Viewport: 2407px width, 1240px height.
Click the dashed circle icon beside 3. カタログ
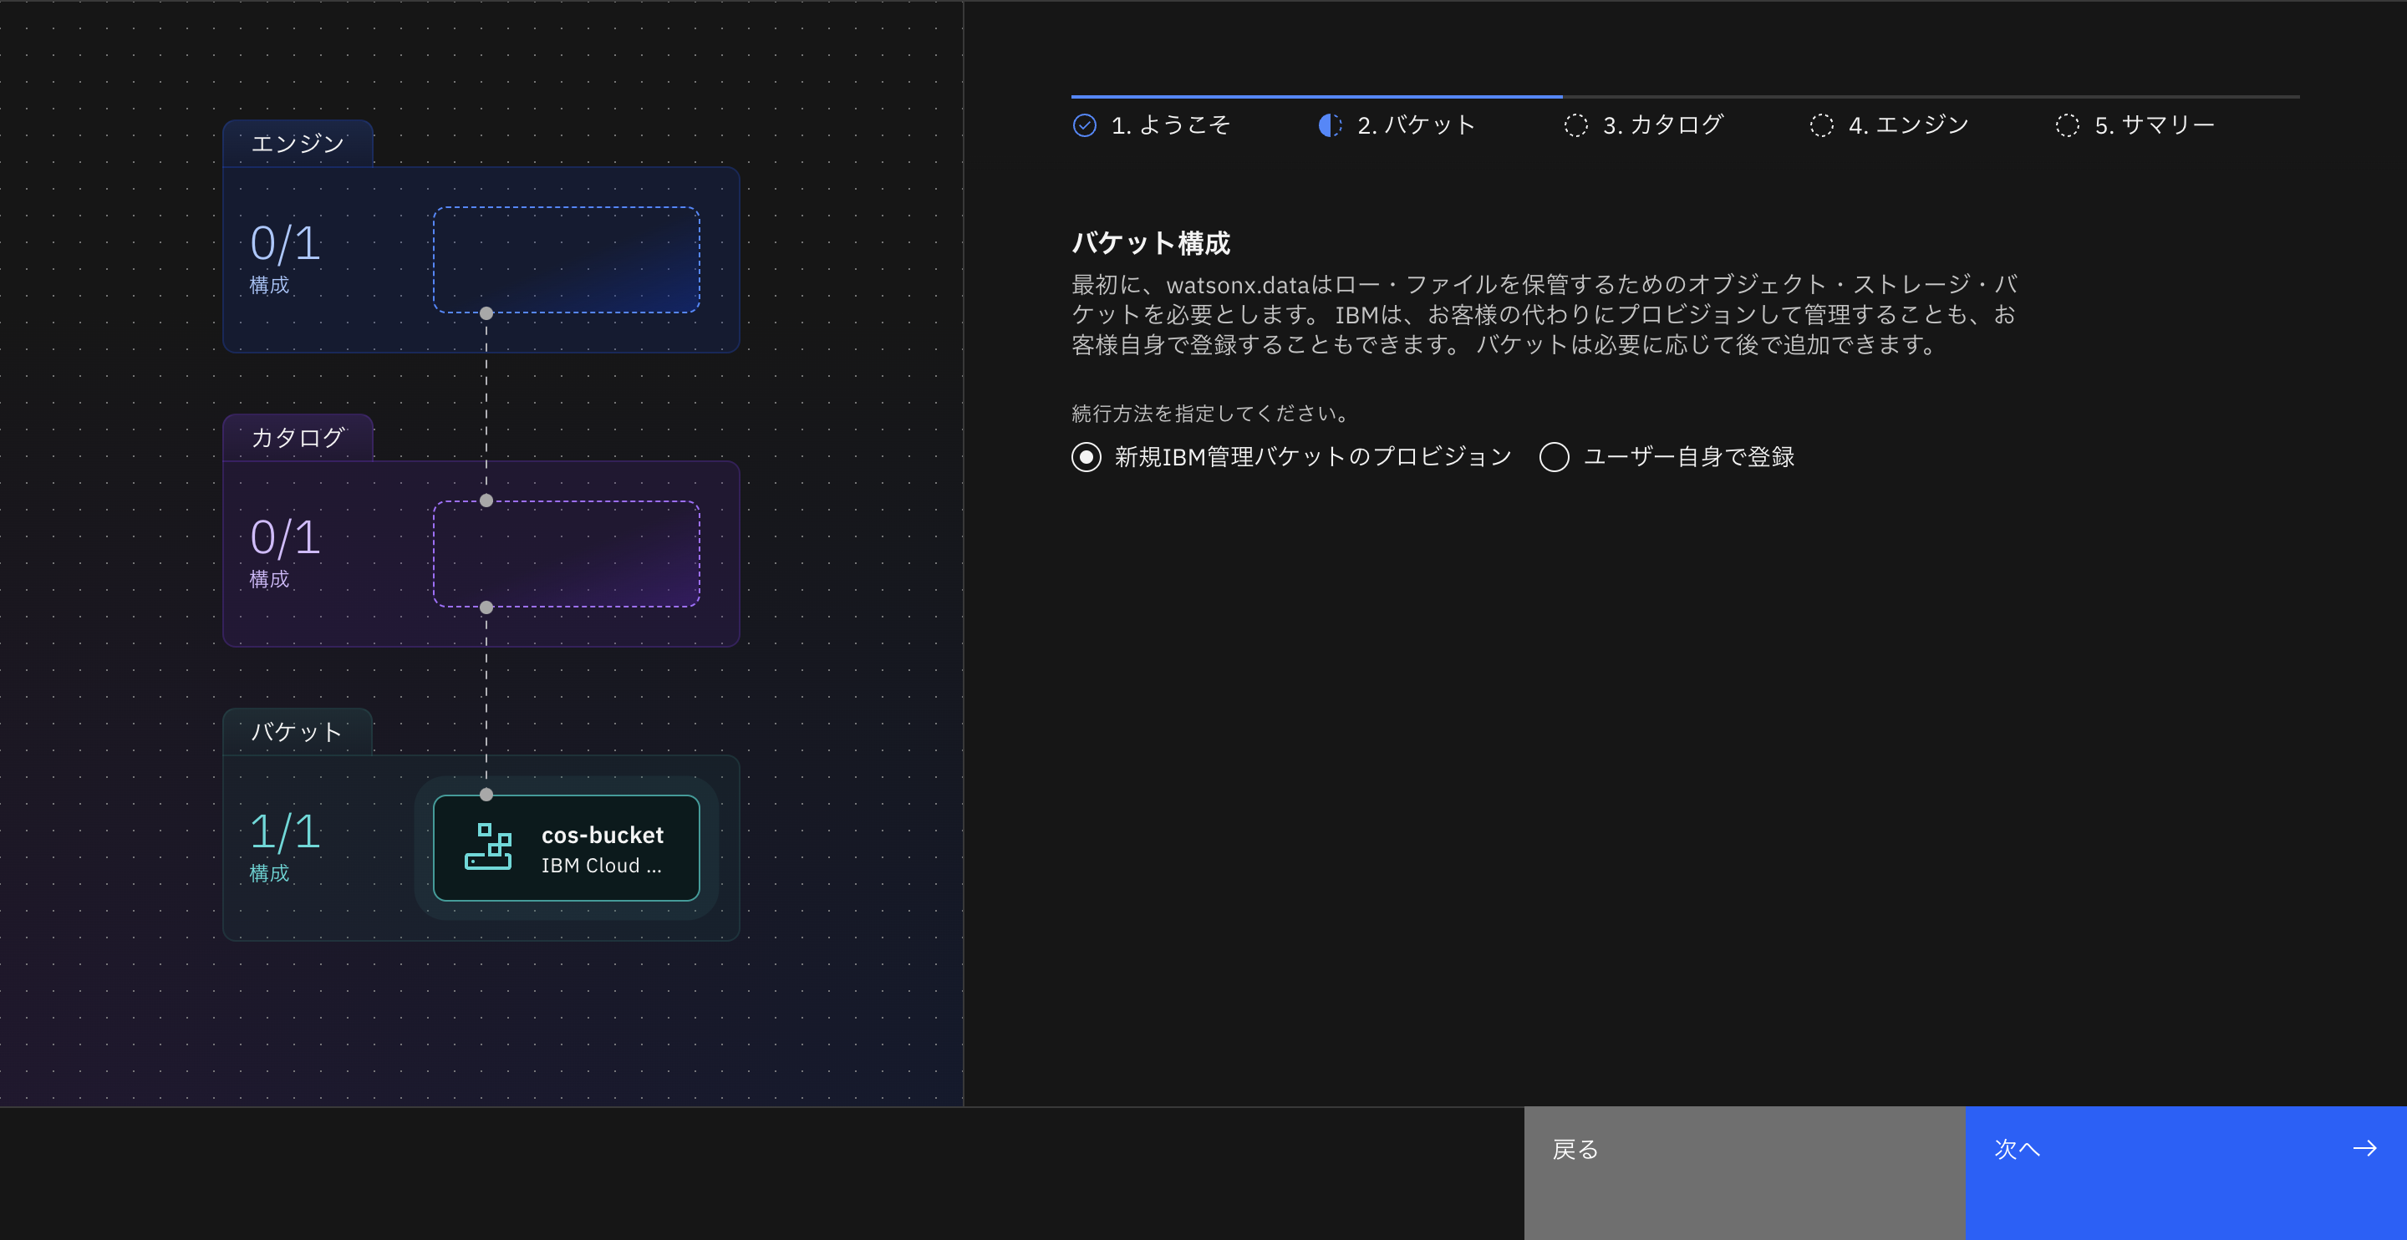1575,126
